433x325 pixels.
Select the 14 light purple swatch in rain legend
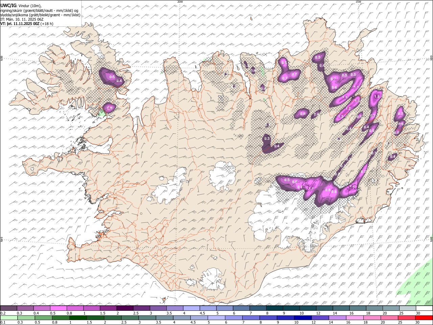[x=337, y=318]
